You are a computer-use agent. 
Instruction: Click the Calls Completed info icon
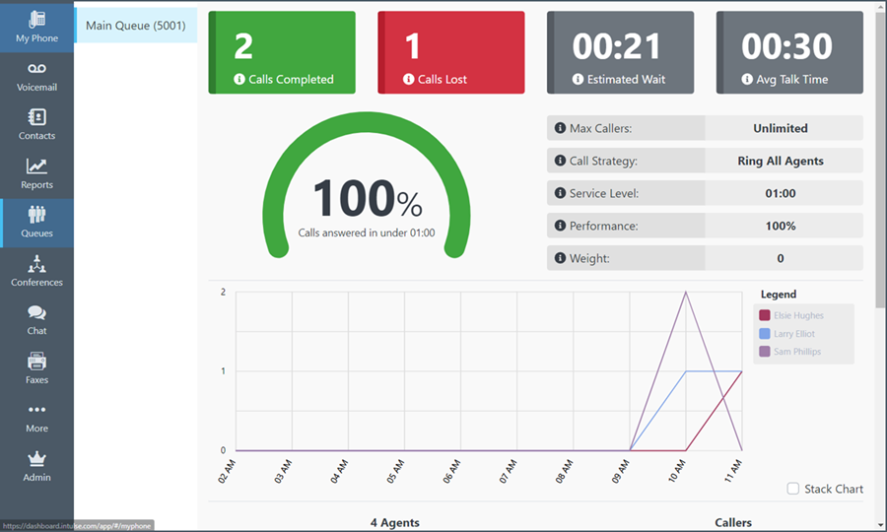(x=239, y=79)
